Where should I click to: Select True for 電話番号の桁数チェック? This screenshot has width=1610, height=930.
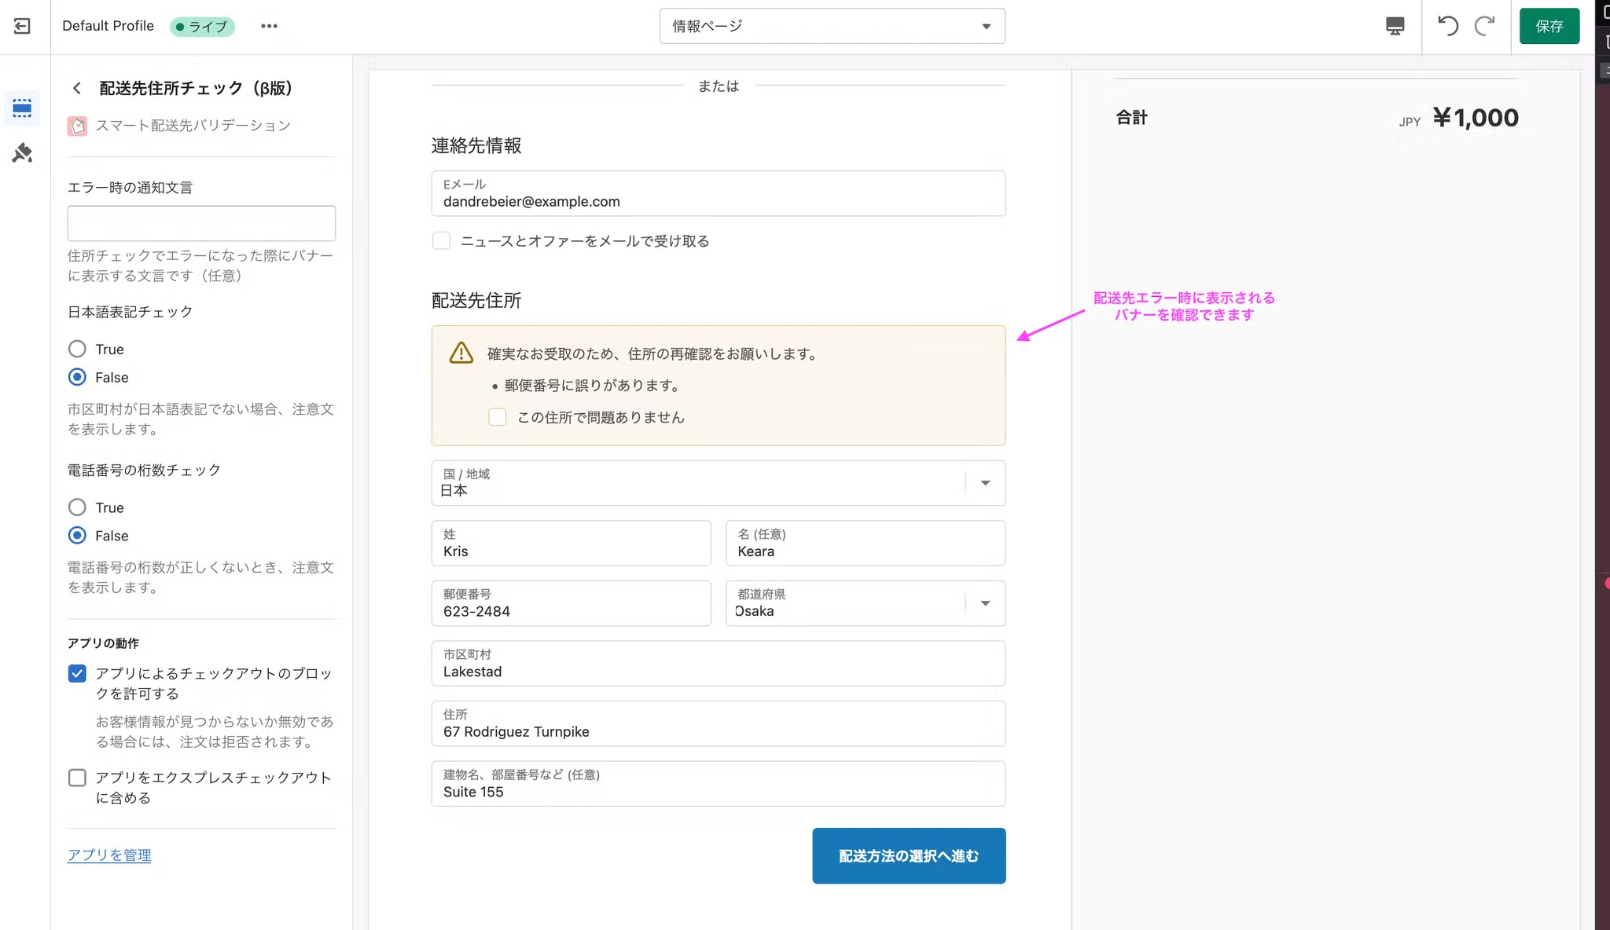click(x=77, y=507)
